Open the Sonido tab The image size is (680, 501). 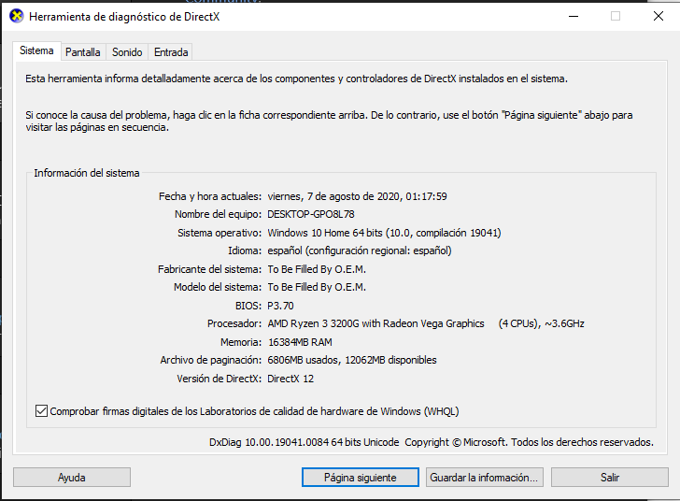(127, 52)
